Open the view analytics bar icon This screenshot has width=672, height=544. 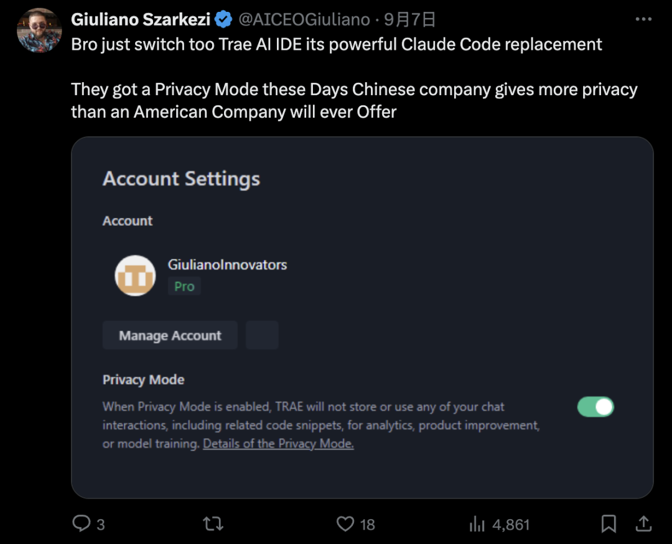point(477,524)
